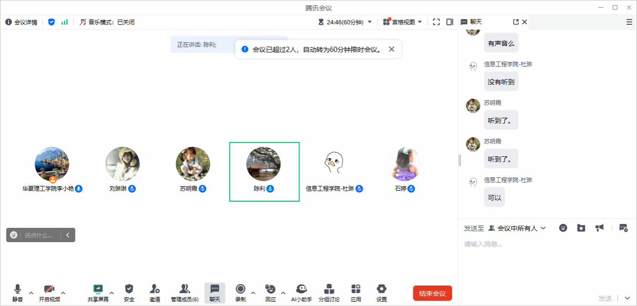This screenshot has height=306, width=637.
Task: Open Manage Members (管理成员) panel
Action: (185, 289)
